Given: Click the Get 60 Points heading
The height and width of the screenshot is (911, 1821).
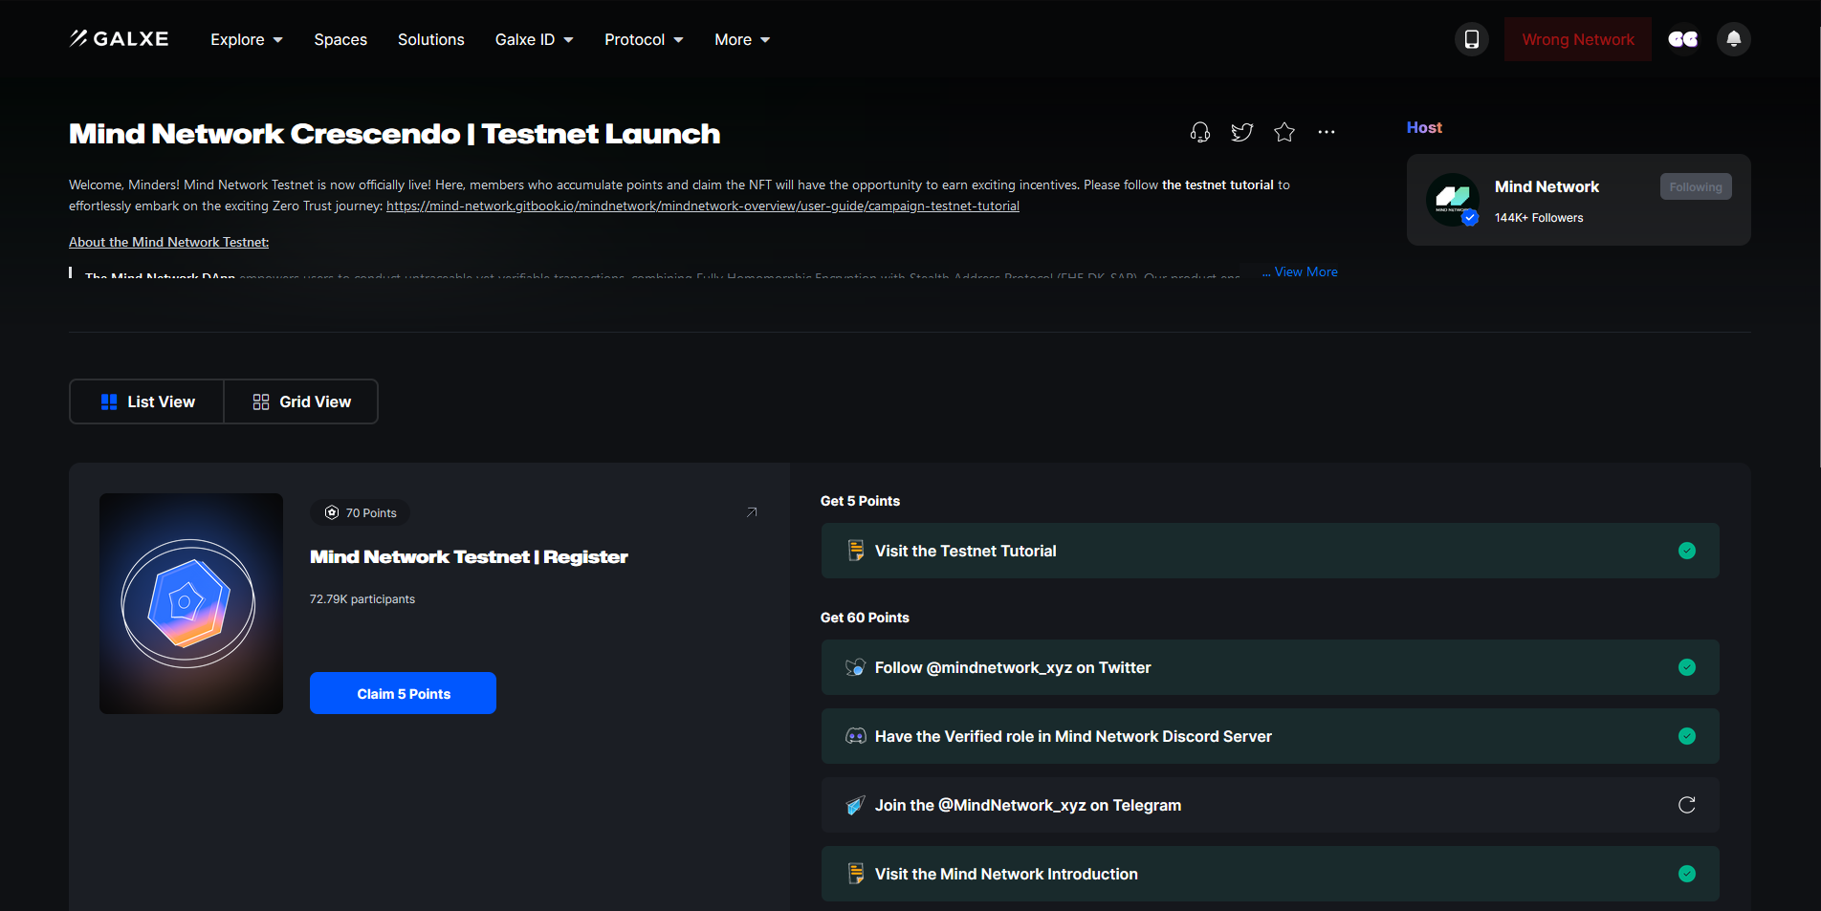Looking at the screenshot, I should pyautogui.click(x=865, y=618).
